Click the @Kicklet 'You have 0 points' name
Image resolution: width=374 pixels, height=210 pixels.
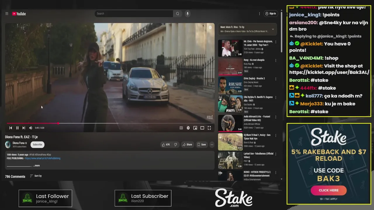311,44
